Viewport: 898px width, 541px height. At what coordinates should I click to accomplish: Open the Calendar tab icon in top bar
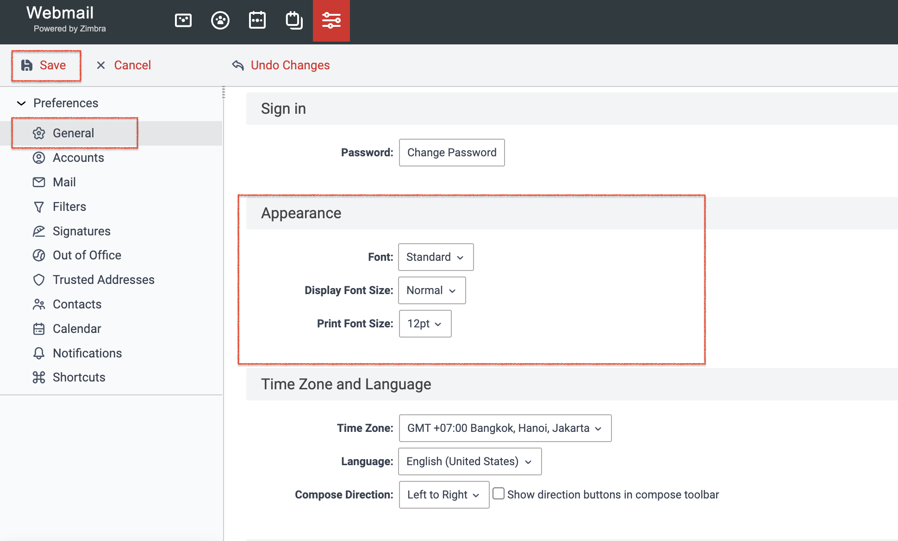[257, 20]
